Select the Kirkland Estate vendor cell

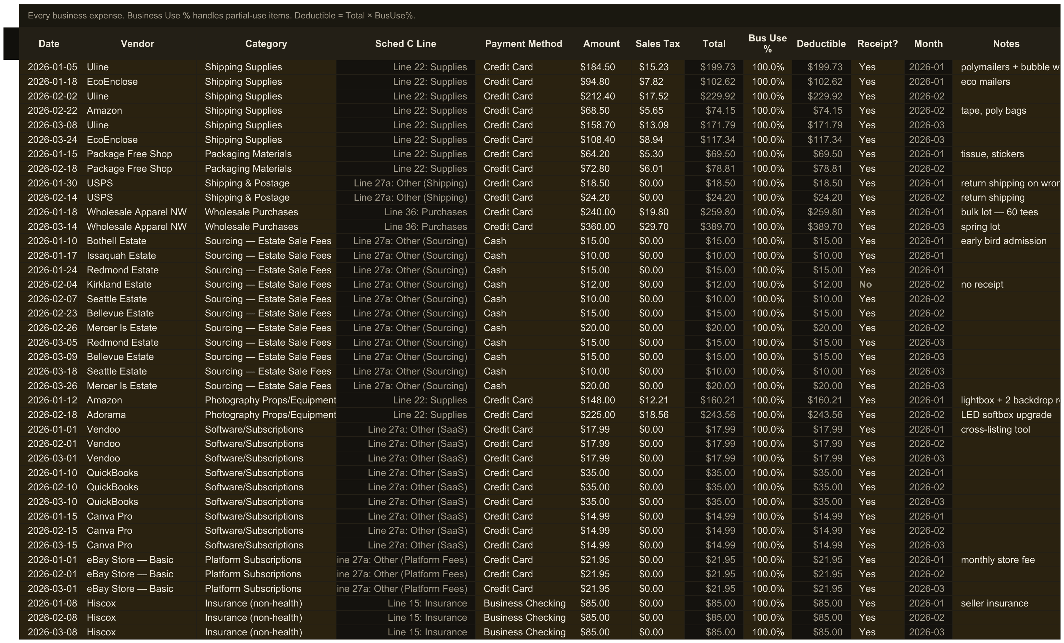pos(137,284)
